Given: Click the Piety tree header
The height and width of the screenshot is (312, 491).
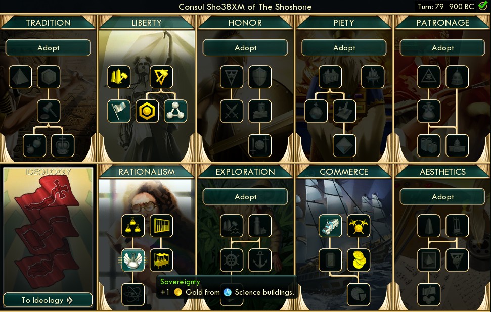Looking at the screenshot, I should 344,23.
